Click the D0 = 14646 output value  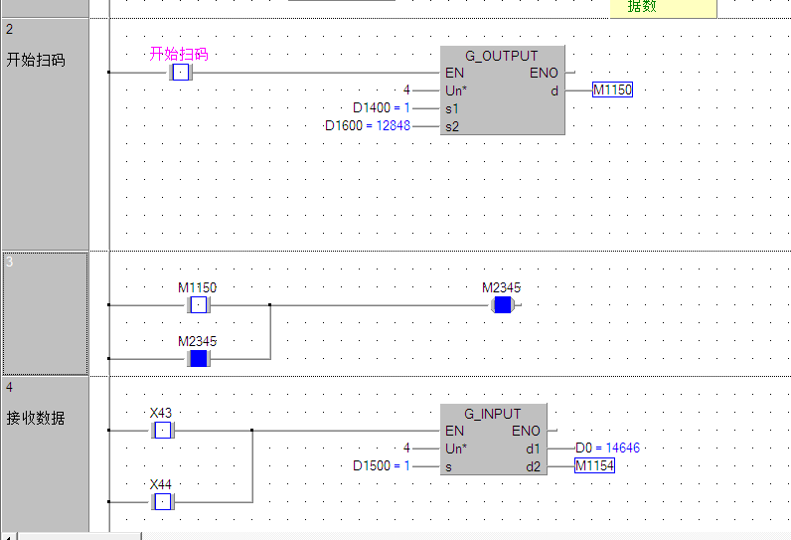coord(607,449)
